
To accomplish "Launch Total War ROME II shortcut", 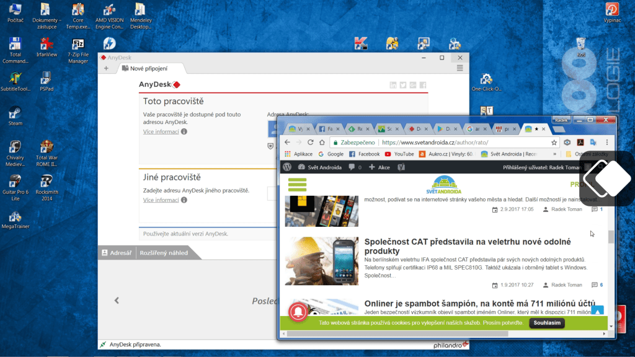I will [x=47, y=154].
